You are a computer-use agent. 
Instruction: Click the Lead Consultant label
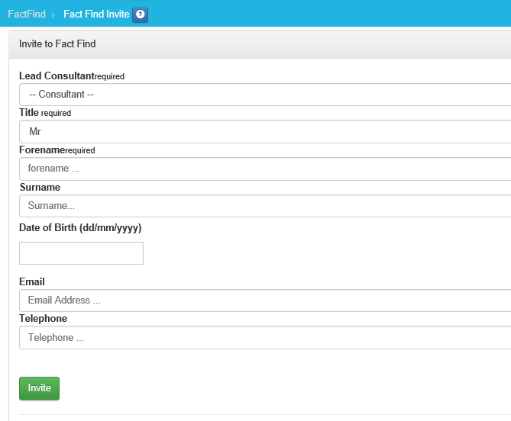(x=57, y=76)
